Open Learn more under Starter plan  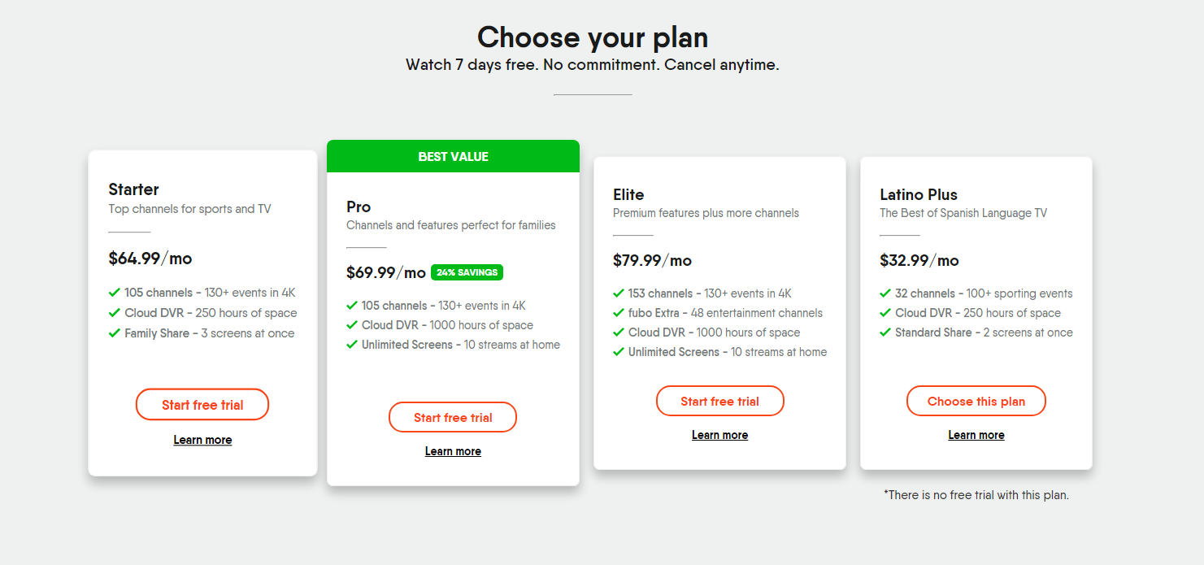click(202, 440)
